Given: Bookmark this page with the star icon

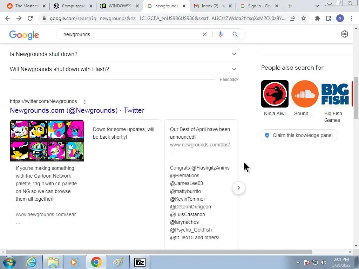Looking at the screenshot, I should 304,19.
